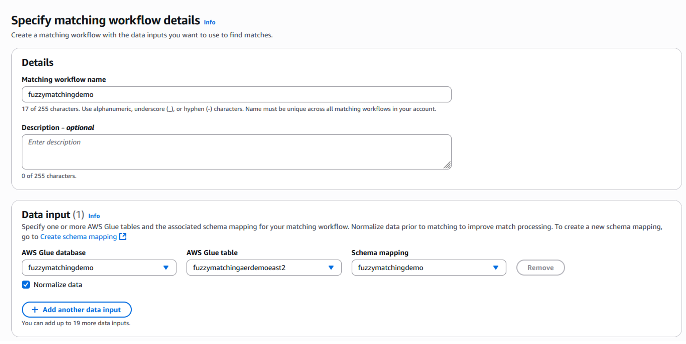Click the Data input section heading

46,215
